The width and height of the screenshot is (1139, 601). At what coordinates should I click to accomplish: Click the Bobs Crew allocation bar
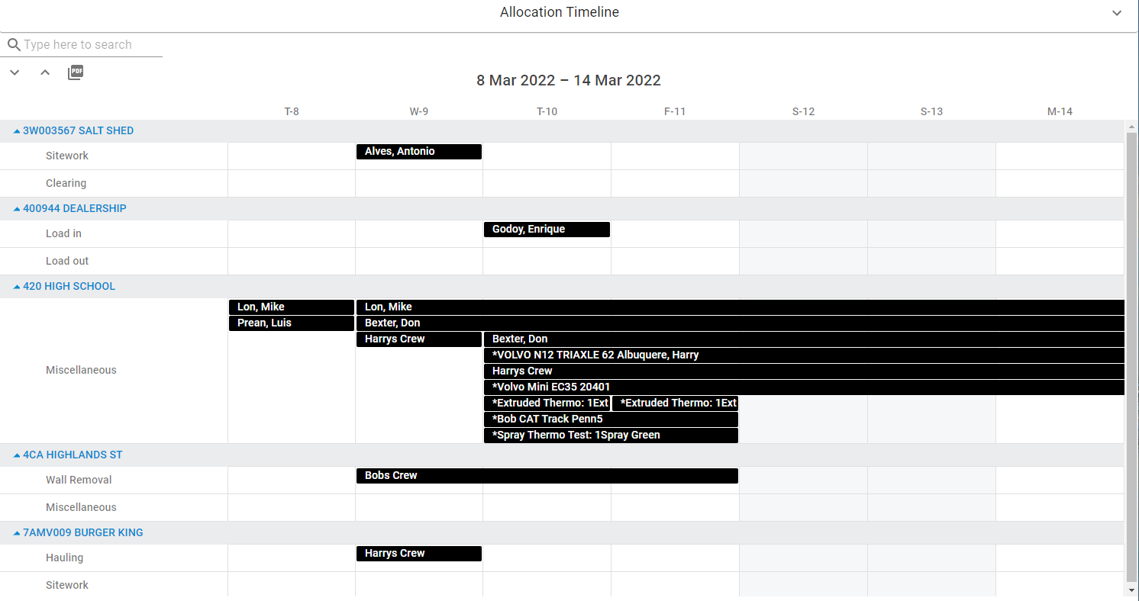[547, 476]
